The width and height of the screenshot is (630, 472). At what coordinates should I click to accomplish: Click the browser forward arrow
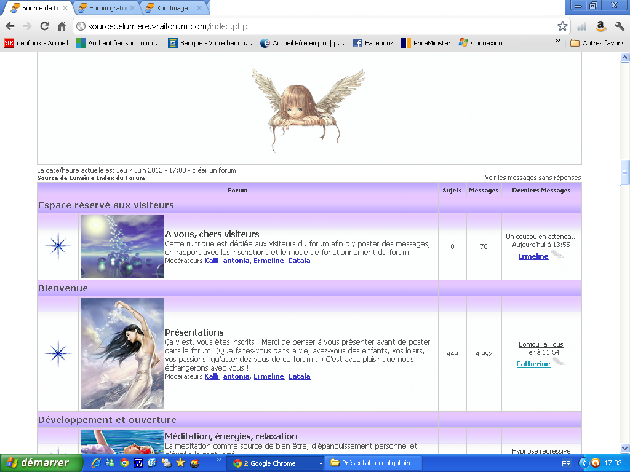click(27, 26)
